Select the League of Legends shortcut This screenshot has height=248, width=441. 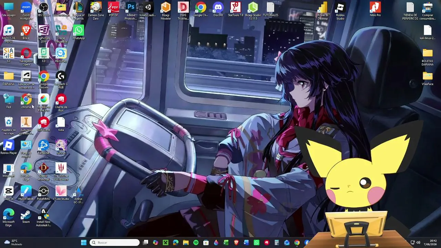point(78,11)
